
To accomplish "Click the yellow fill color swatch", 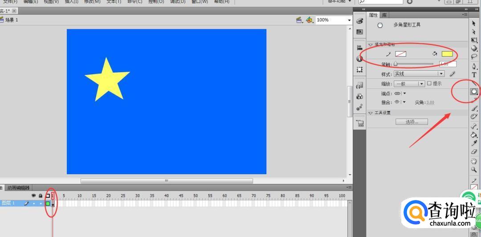I will (447, 54).
